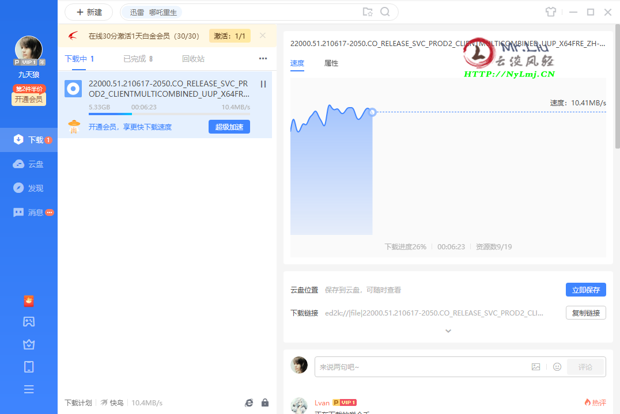Click 开通会员，享更快下载速度 link

click(x=130, y=127)
